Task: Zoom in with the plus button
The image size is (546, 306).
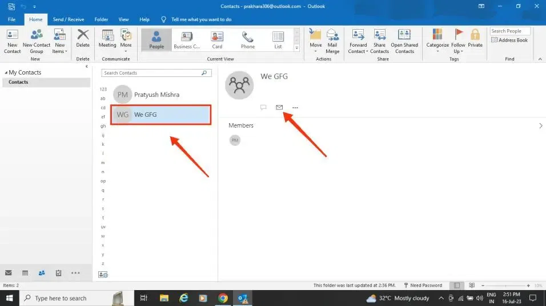Action: [528, 285]
